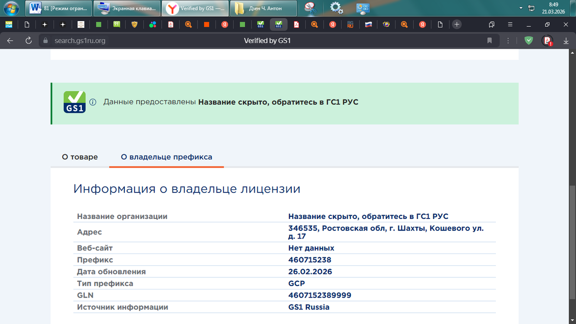
Task: Open the green shield protection extension
Action: click(528, 41)
